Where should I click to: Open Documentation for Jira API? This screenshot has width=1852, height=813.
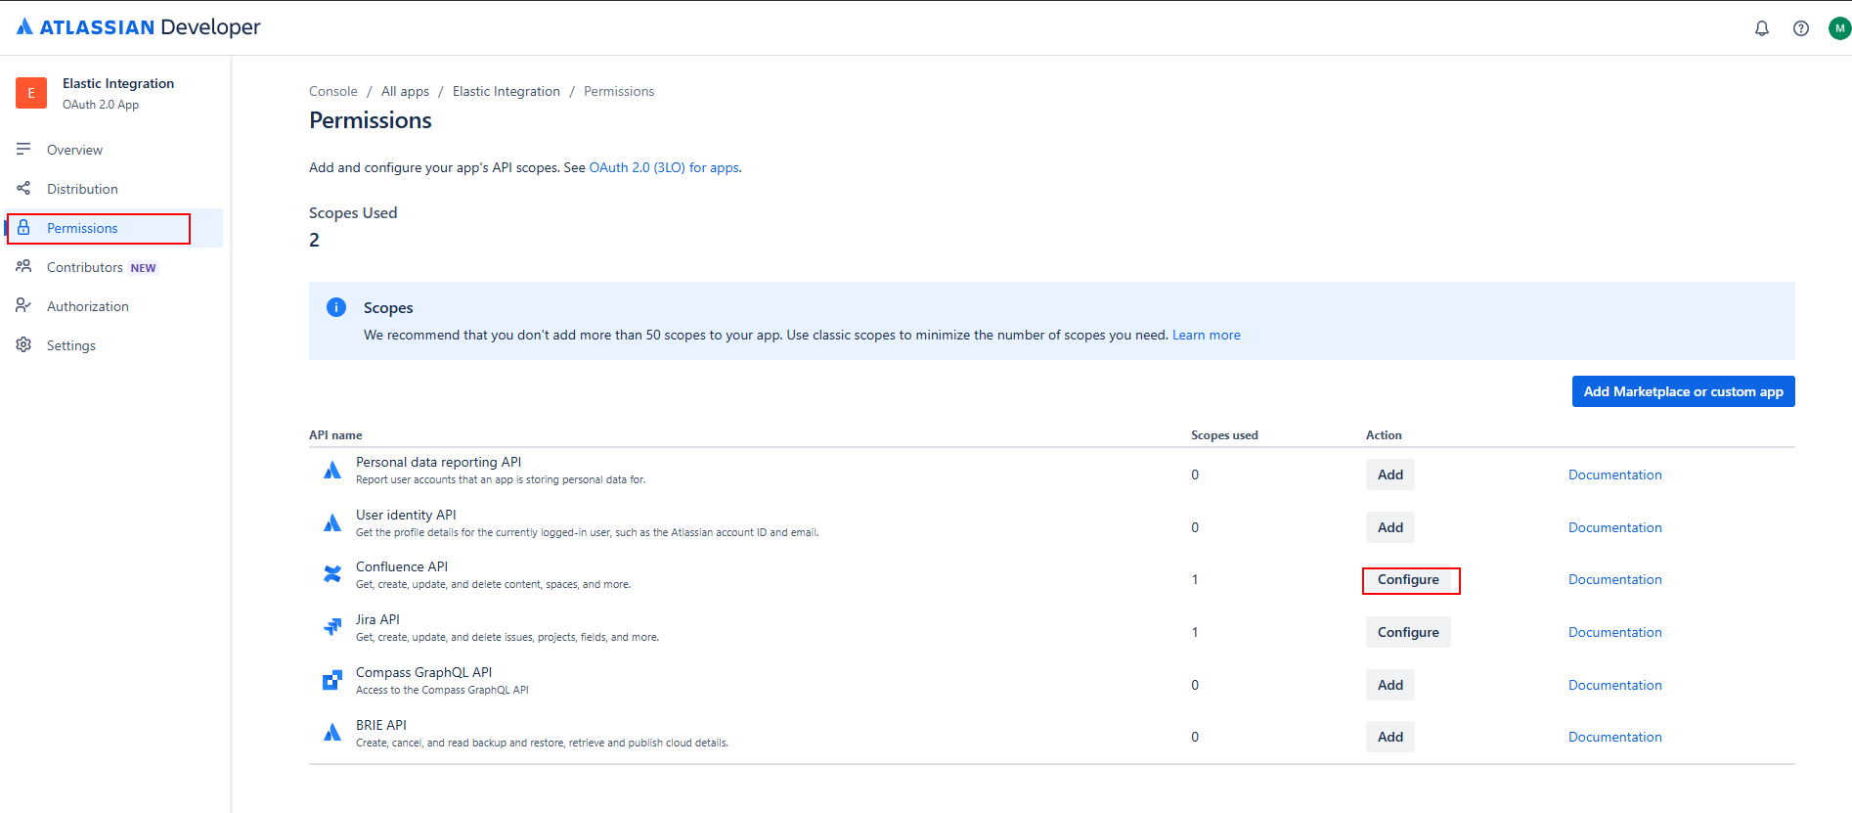point(1615,632)
